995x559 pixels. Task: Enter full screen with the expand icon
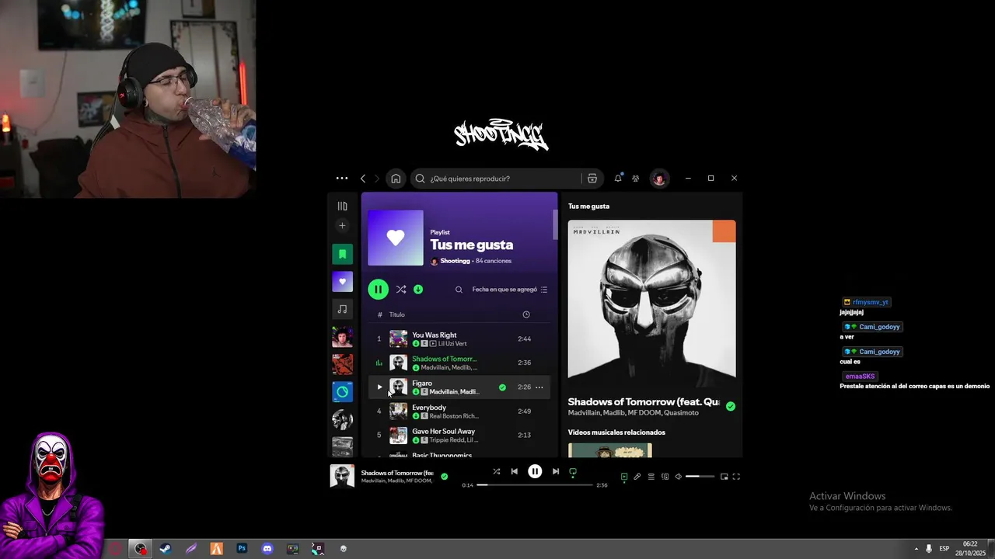737,477
